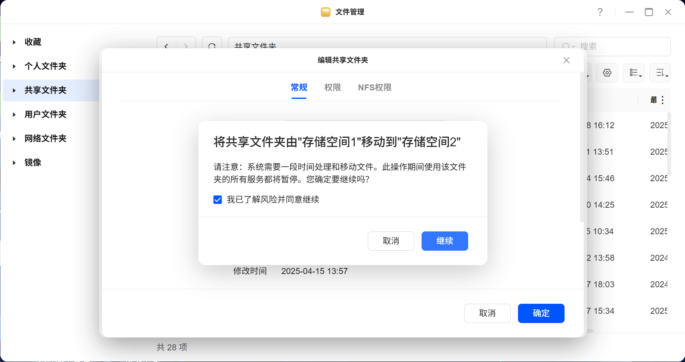The image size is (685, 362).
Task: Open the list view mode dropdown
Action: pos(634,73)
